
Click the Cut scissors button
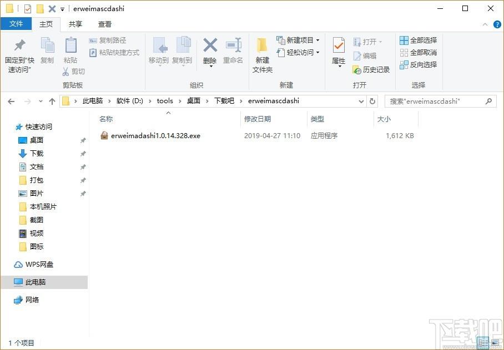[73, 72]
